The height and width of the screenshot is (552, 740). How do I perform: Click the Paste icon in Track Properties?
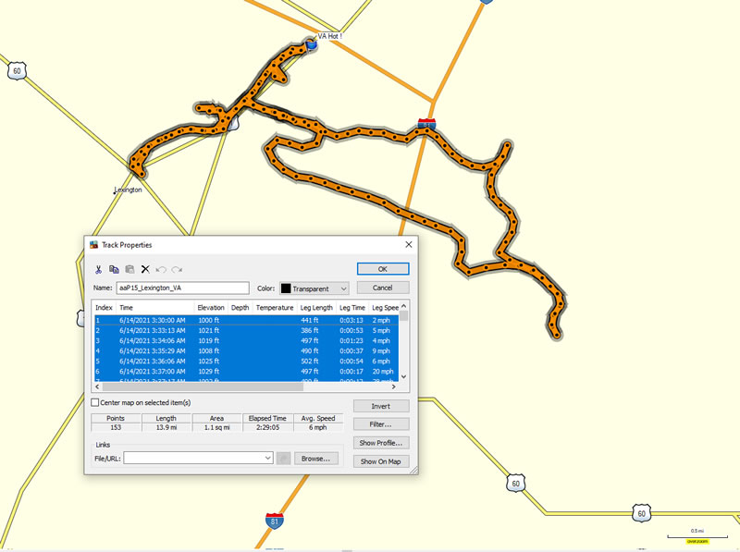pos(129,269)
